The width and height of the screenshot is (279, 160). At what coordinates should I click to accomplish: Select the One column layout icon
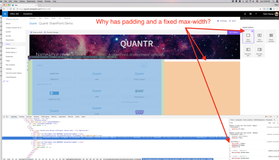pos(248,35)
